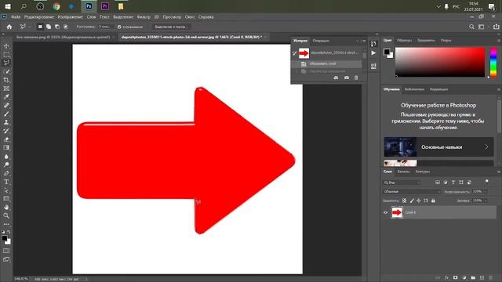Switch to the Paths tab beside Layers
The width and height of the screenshot is (502, 282).
pos(423,172)
